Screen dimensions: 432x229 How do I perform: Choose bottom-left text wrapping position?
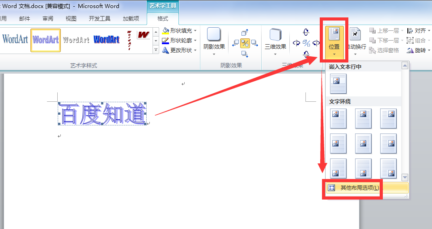click(x=338, y=169)
